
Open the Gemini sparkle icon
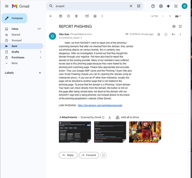(168, 6)
